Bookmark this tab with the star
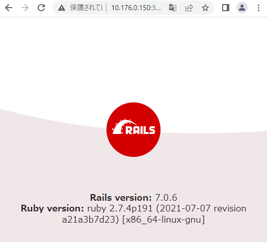The height and width of the screenshot is (242, 267). pyautogui.click(x=205, y=8)
